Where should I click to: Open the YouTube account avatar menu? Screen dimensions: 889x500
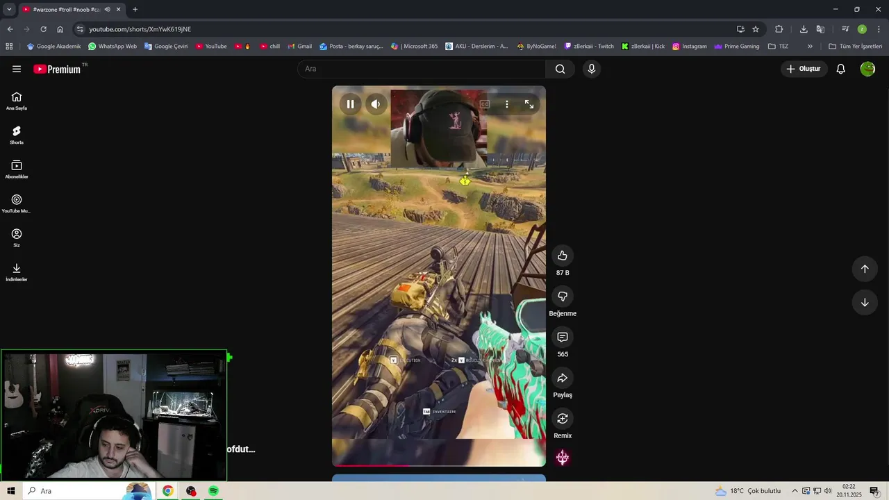[x=867, y=69]
